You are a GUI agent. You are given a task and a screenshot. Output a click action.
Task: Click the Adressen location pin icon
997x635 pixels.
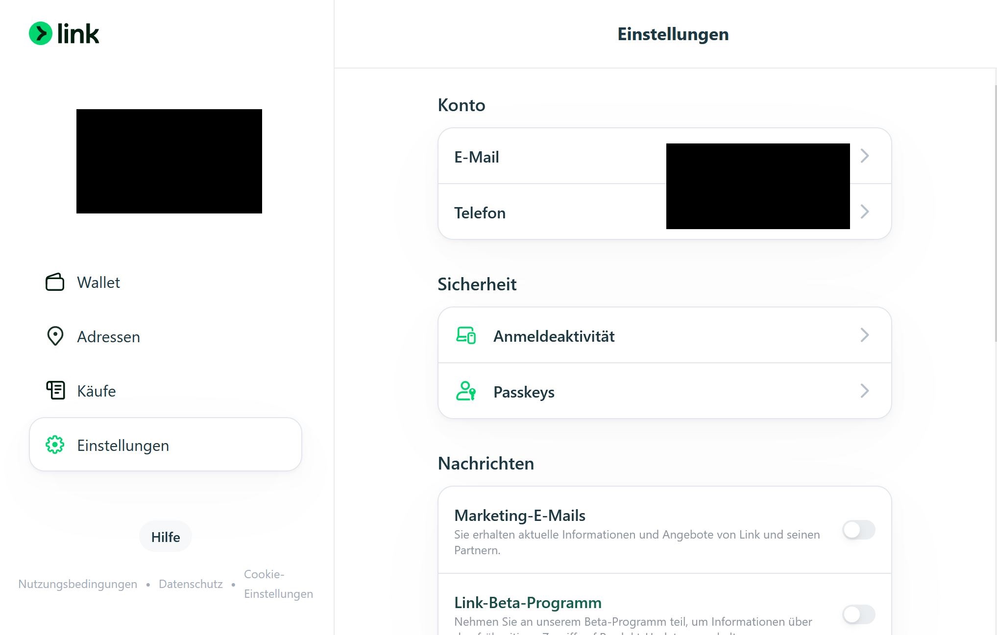click(55, 336)
